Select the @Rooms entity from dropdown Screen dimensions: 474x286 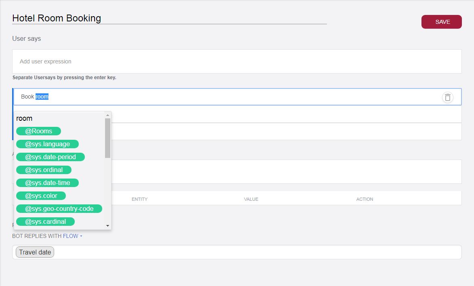38,131
